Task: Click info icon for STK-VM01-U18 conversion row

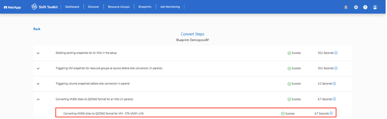Action: tap(331, 113)
